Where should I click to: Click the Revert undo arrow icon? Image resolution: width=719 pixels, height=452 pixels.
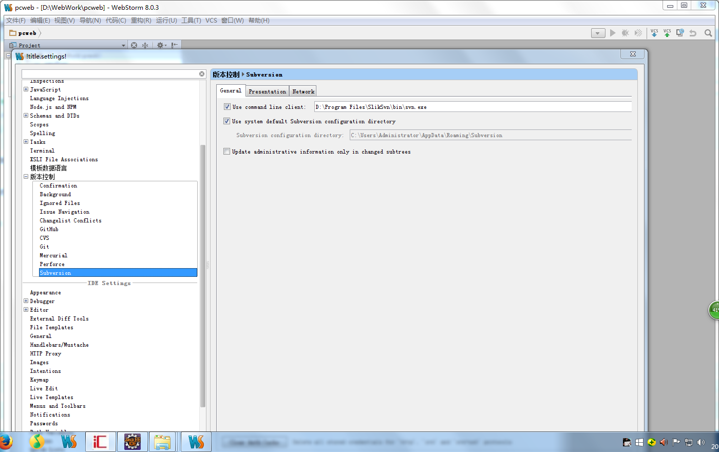(x=693, y=33)
